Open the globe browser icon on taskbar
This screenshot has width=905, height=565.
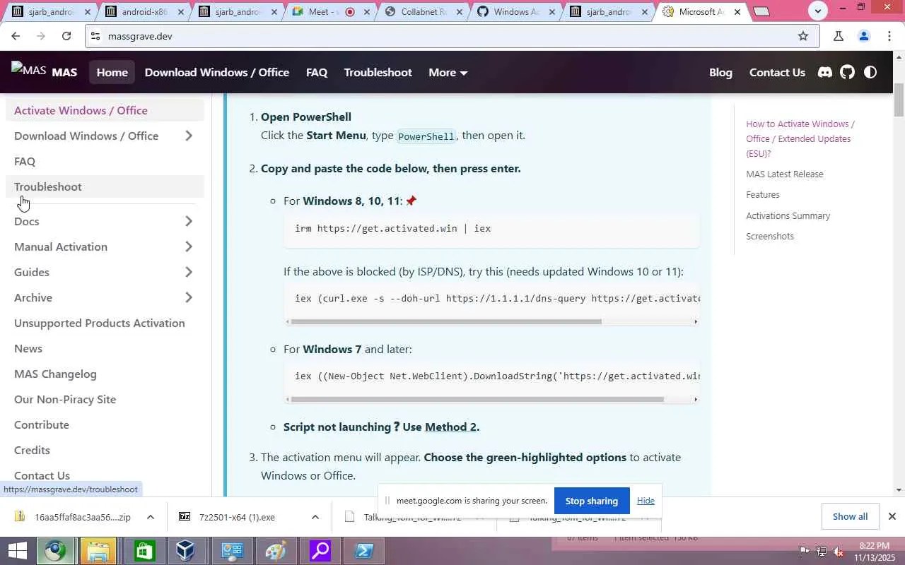[x=55, y=551]
